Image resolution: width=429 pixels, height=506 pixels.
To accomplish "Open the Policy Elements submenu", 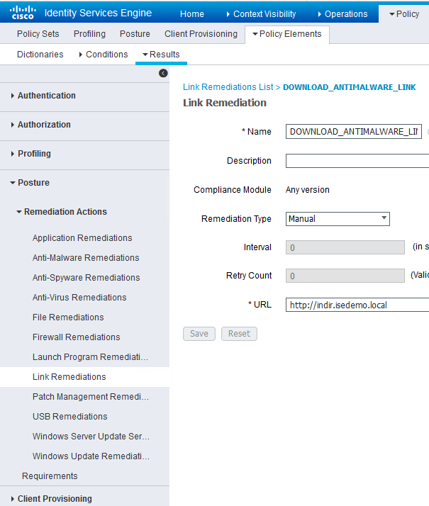I will 287,34.
